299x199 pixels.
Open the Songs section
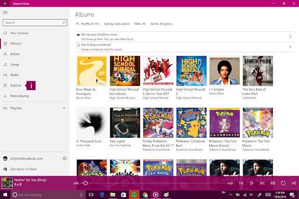[x=14, y=64]
